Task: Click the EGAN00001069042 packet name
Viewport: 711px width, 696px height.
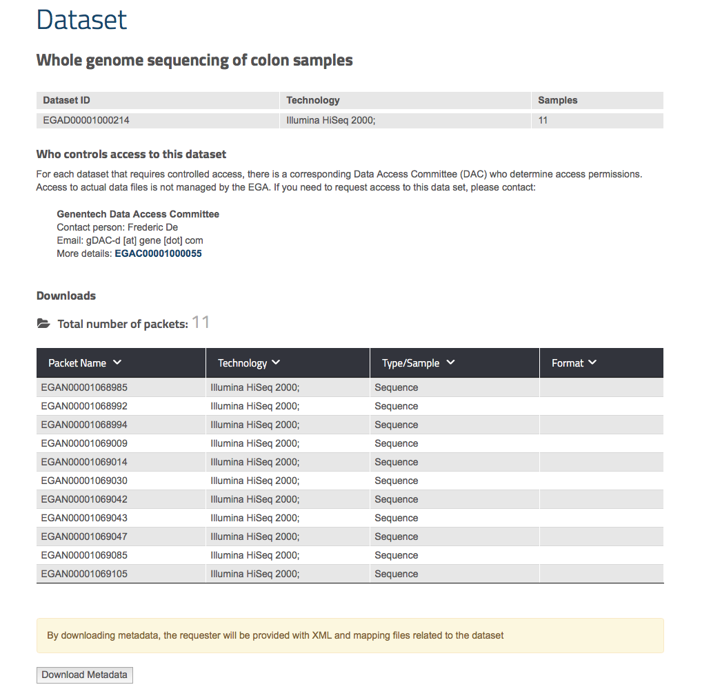Action: [84, 499]
